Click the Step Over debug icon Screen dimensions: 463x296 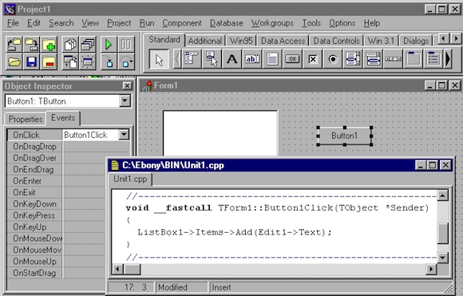126,61
